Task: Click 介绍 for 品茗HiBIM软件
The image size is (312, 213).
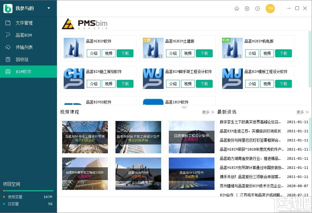Action: coord(94,53)
